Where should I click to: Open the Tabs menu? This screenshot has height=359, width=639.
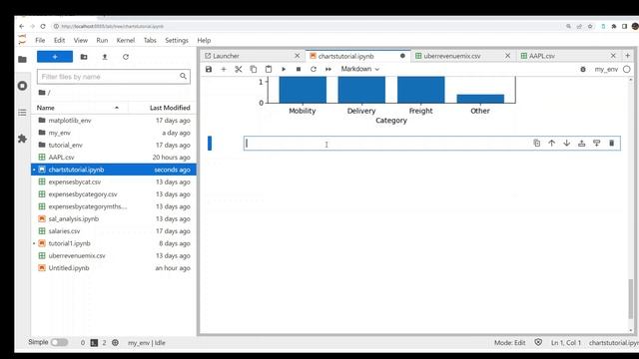point(150,40)
